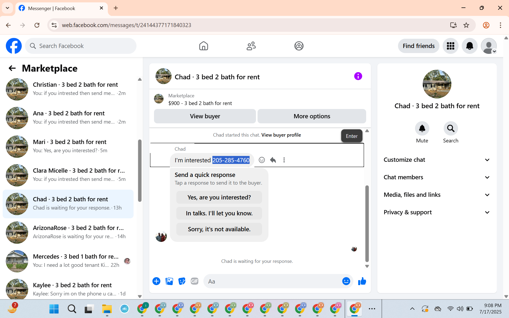Open more options for Chad's message

click(284, 160)
